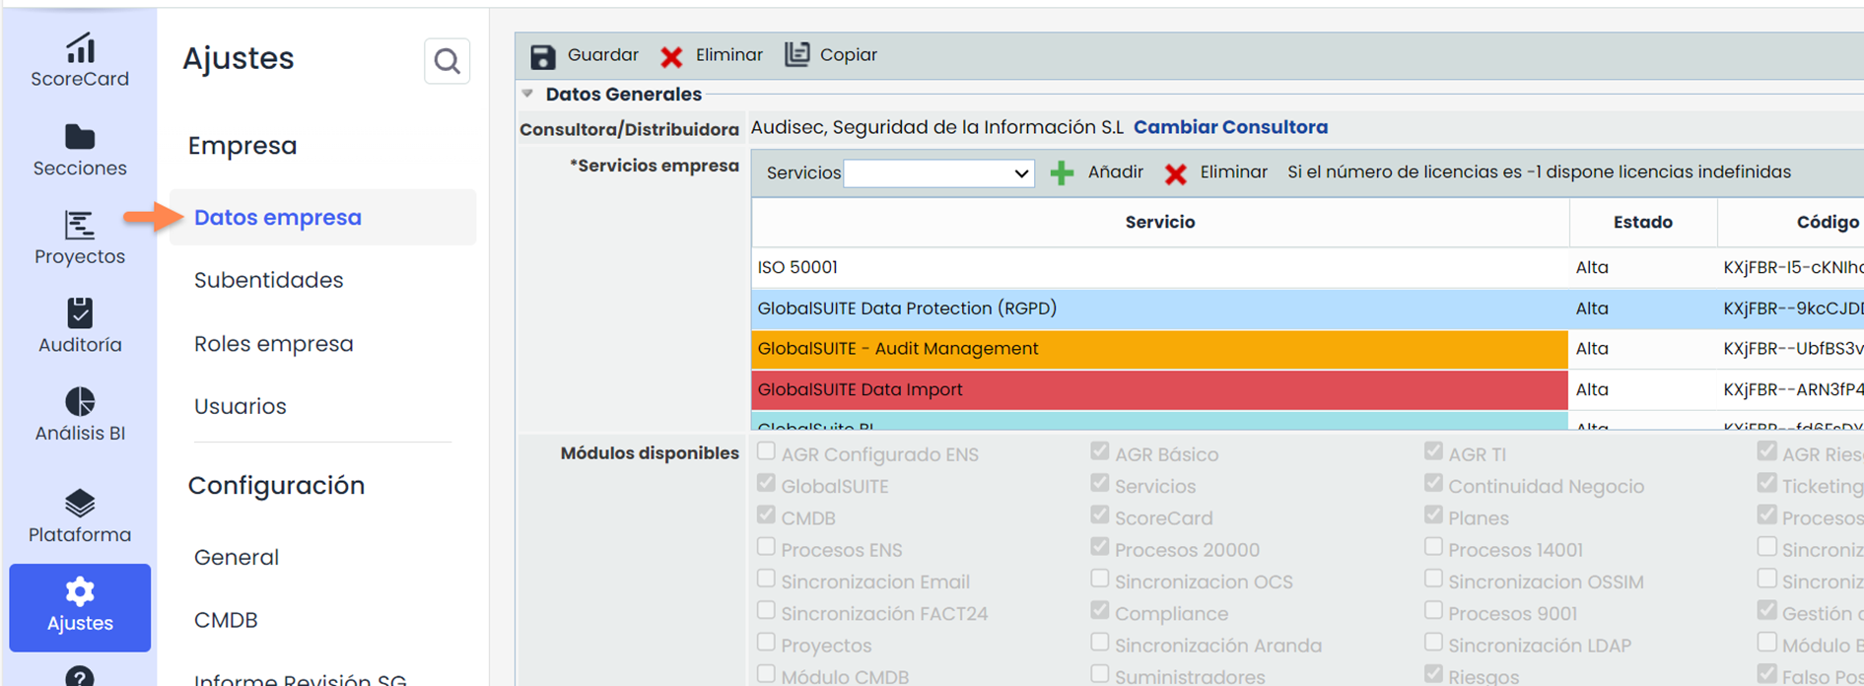Click the Cambiar Consultora link
The image size is (1864, 686).
1230,127
